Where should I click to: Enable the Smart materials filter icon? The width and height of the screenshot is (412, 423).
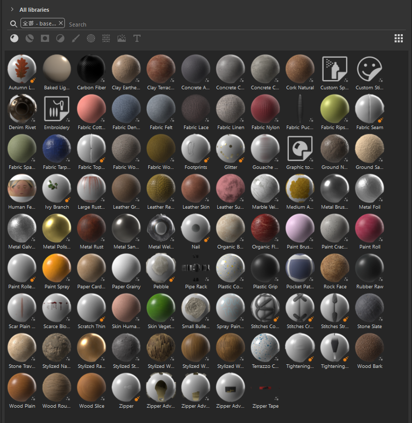(30, 38)
